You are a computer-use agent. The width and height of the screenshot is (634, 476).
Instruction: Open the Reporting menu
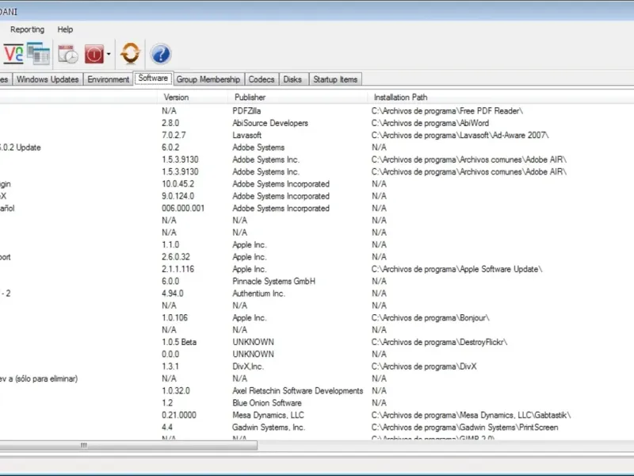pos(27,29)
